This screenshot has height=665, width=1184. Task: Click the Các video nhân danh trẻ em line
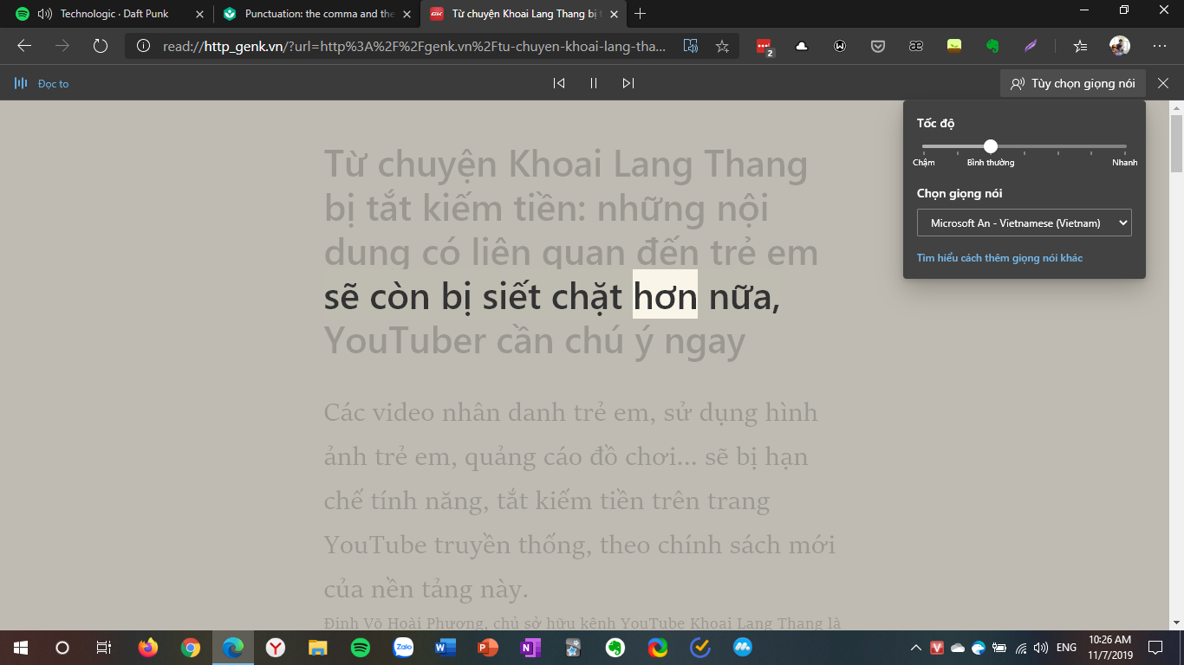coord(571,413)
